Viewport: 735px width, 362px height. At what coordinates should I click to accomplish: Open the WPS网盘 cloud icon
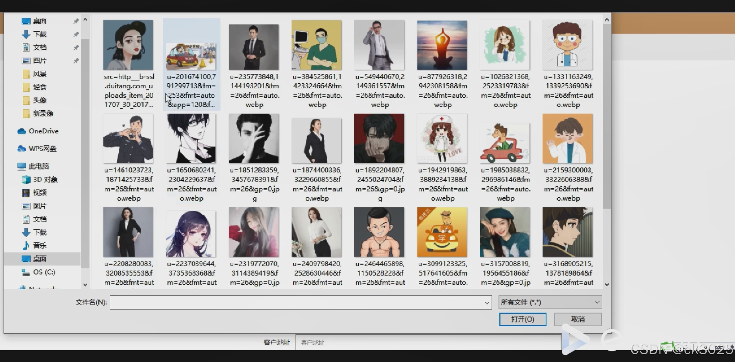tap(21, 149)
